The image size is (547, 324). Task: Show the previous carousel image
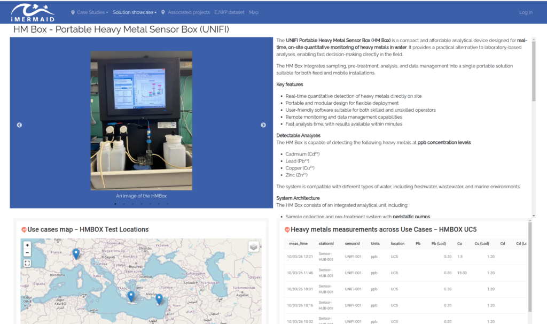(20, 125)
